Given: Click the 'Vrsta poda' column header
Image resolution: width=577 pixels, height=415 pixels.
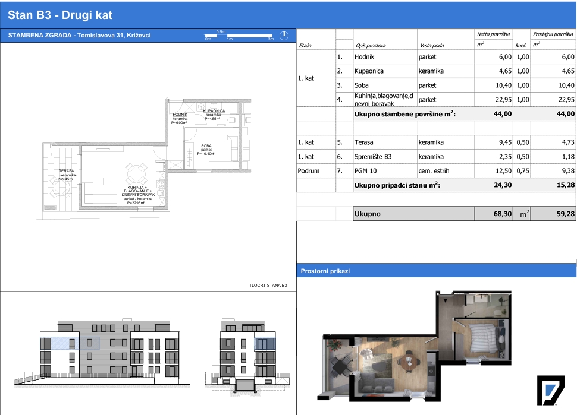Looking at the screenshot, I should point(432,46).
